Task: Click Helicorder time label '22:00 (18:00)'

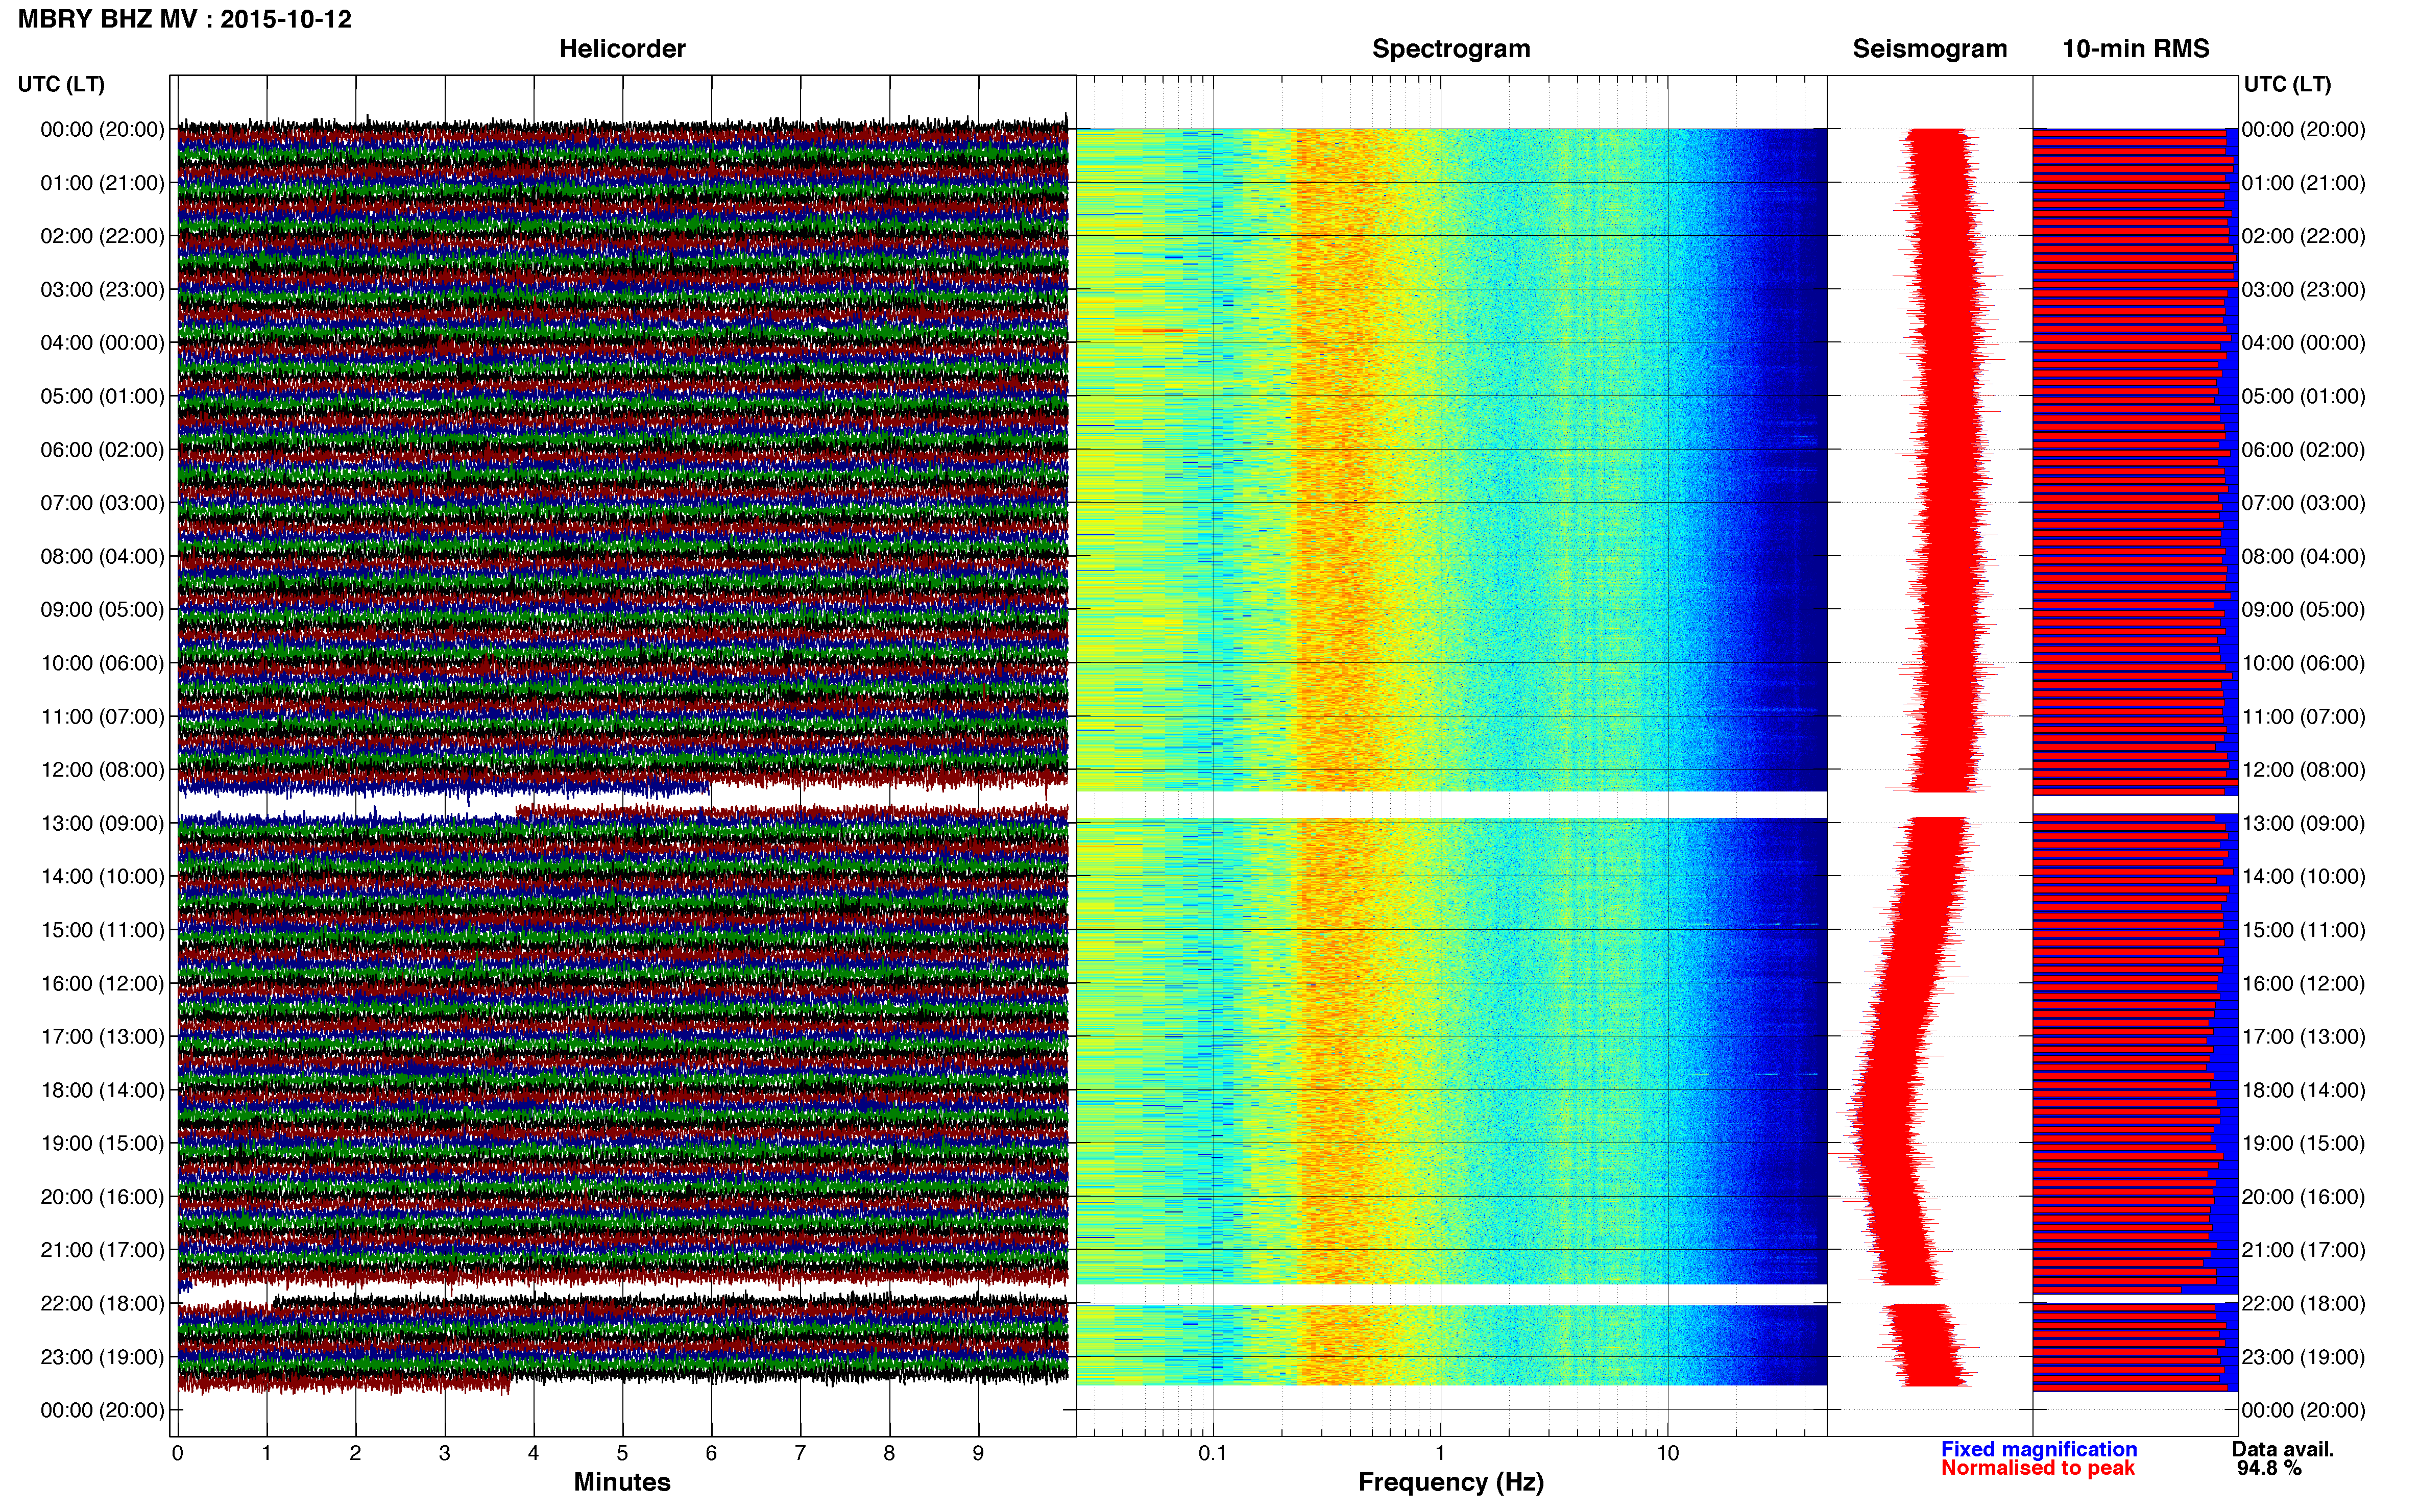Action: 102,1304
